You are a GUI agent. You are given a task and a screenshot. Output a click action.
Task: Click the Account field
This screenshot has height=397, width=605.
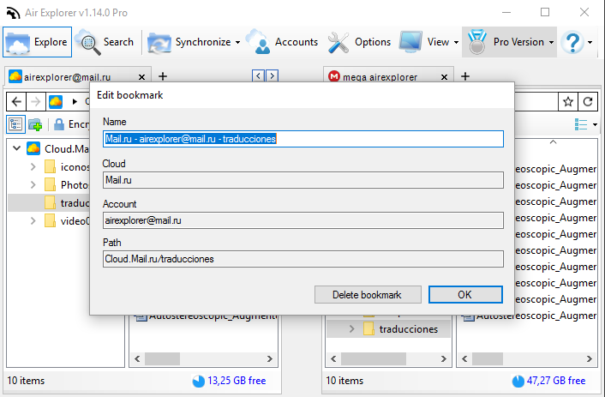[x=303, y=220]
